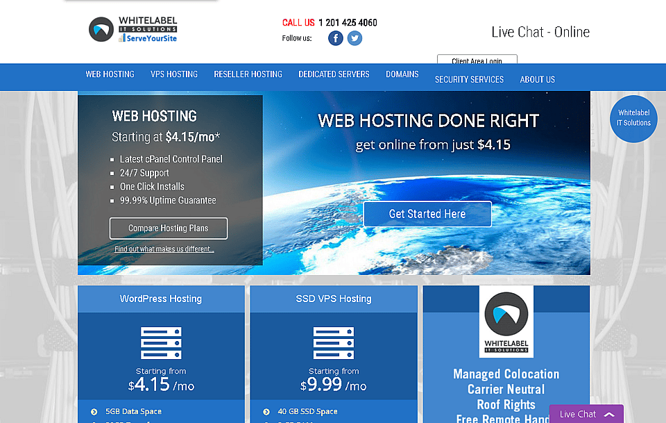Click the ServeYourSite logo text
The width and height of the screenshot is (666, 423).
coord(152,38)
